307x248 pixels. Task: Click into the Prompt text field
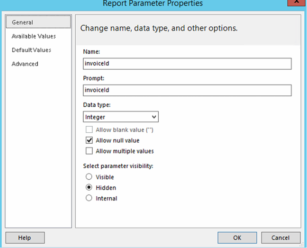187,90
